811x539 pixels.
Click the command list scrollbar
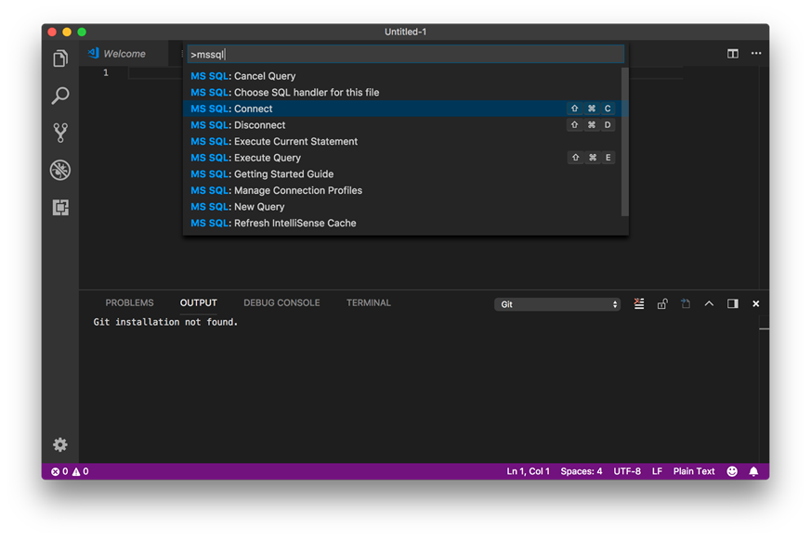[625, 142]
